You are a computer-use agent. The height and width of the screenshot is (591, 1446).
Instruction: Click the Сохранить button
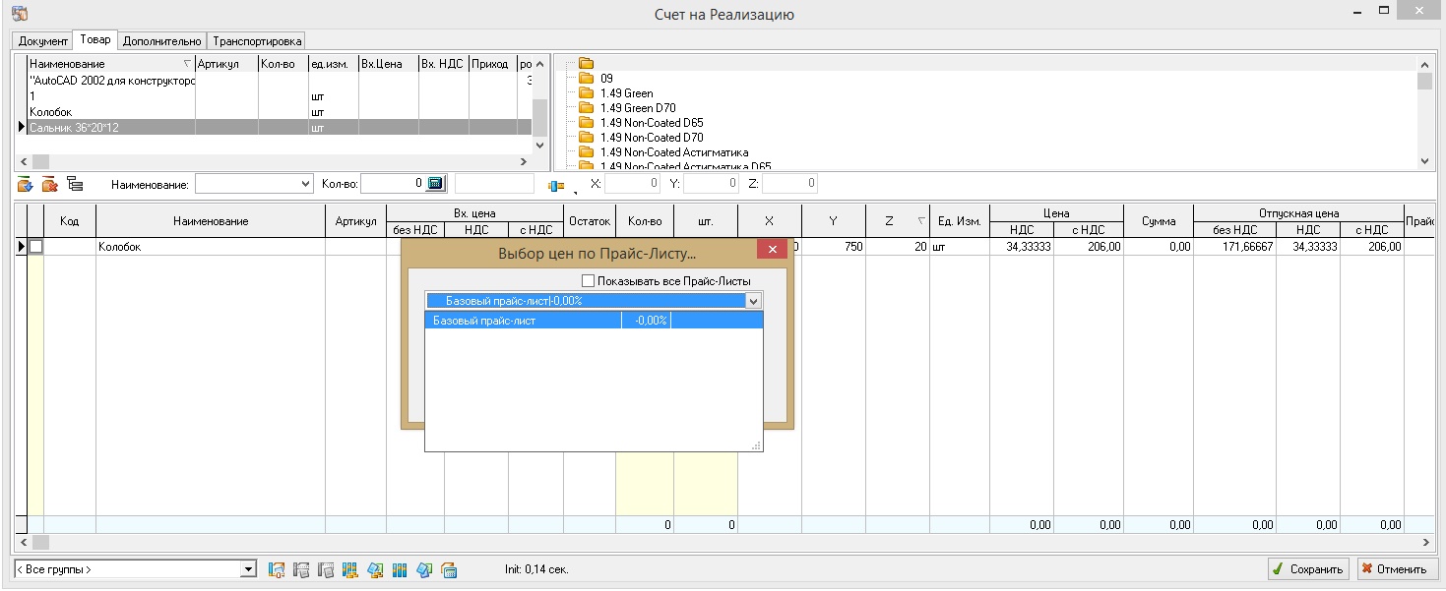tap(1308, 569)
